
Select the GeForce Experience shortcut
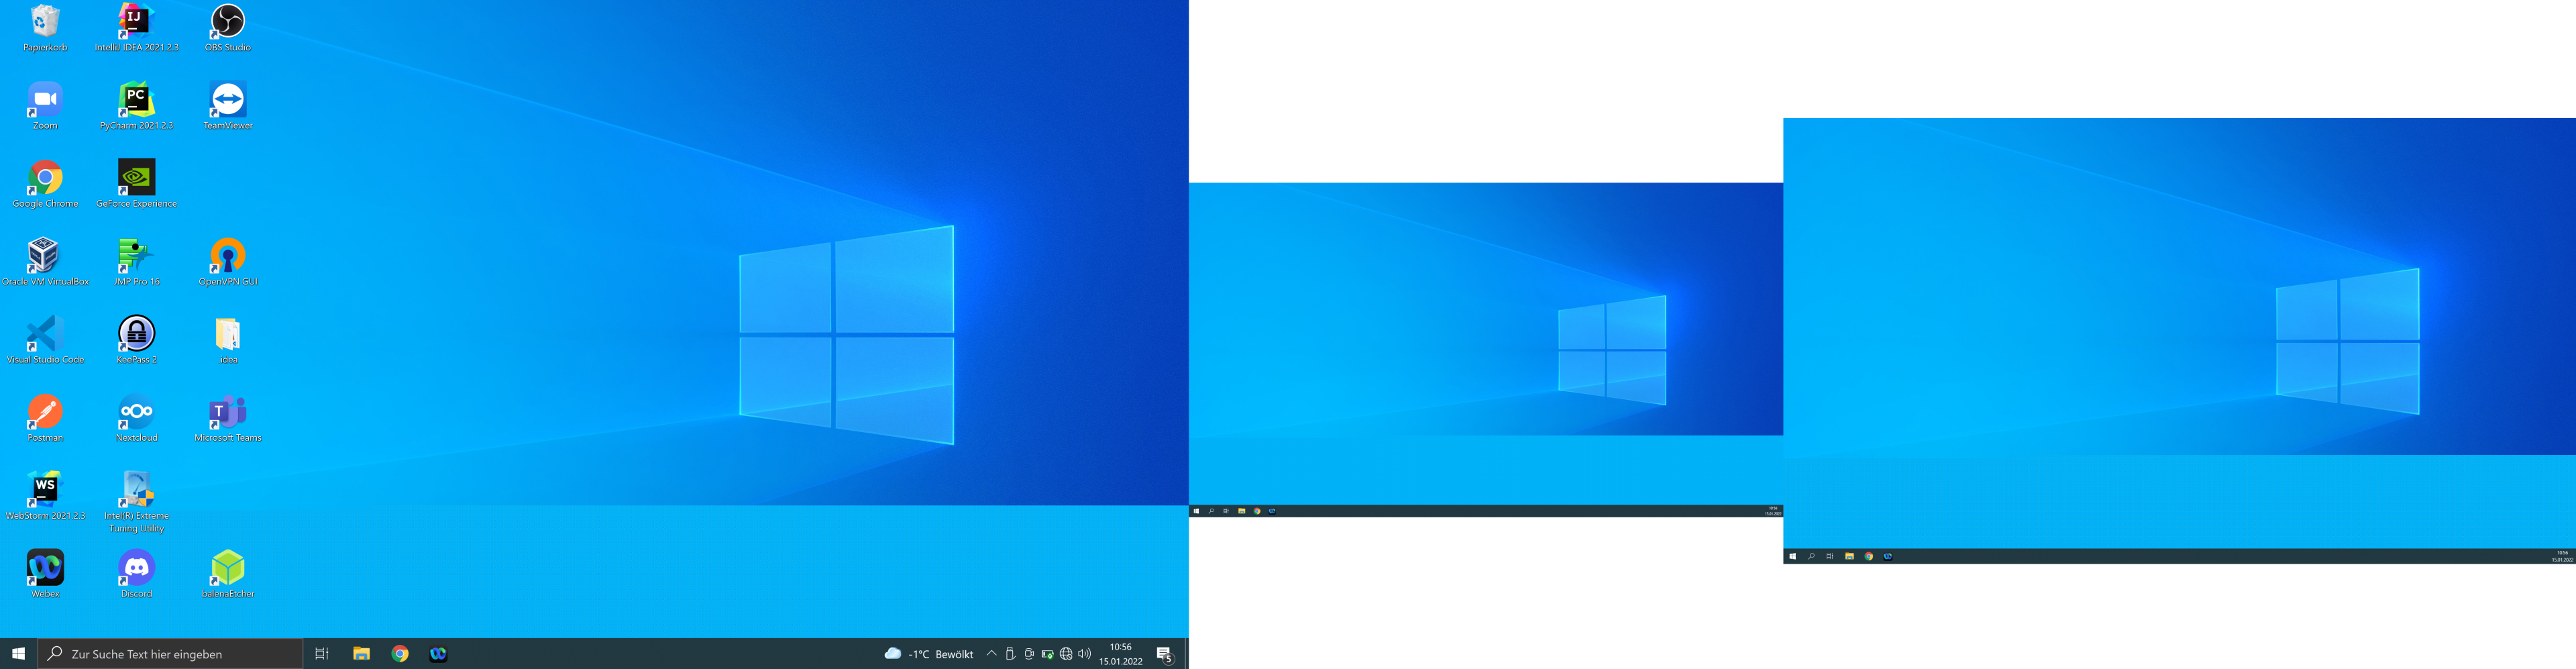(136, 184)
